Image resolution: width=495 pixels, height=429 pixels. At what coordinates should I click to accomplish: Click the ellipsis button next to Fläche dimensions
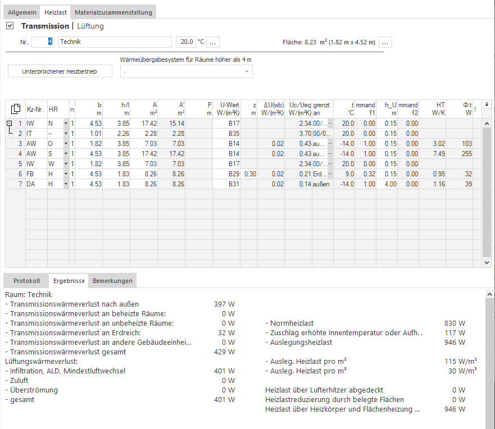(385, 42)
